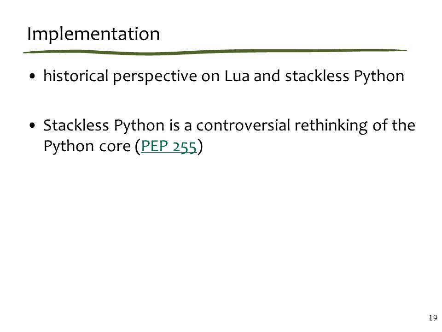This screenshot has height=332, width=442.
Task: Select slide number 19 in corner
Action: coord(433,318)
